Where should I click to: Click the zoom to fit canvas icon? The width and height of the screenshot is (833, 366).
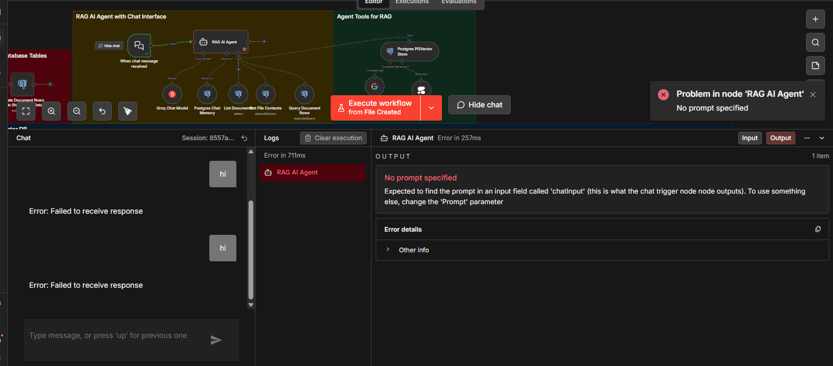(26, 111)
